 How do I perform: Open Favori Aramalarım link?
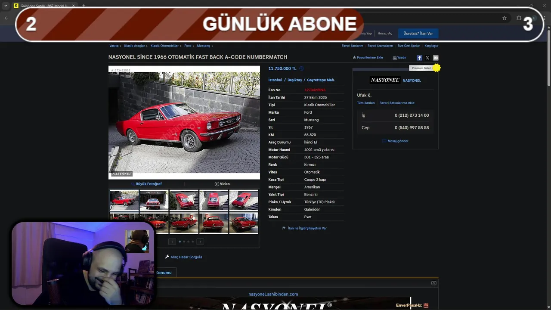point(380,46)
